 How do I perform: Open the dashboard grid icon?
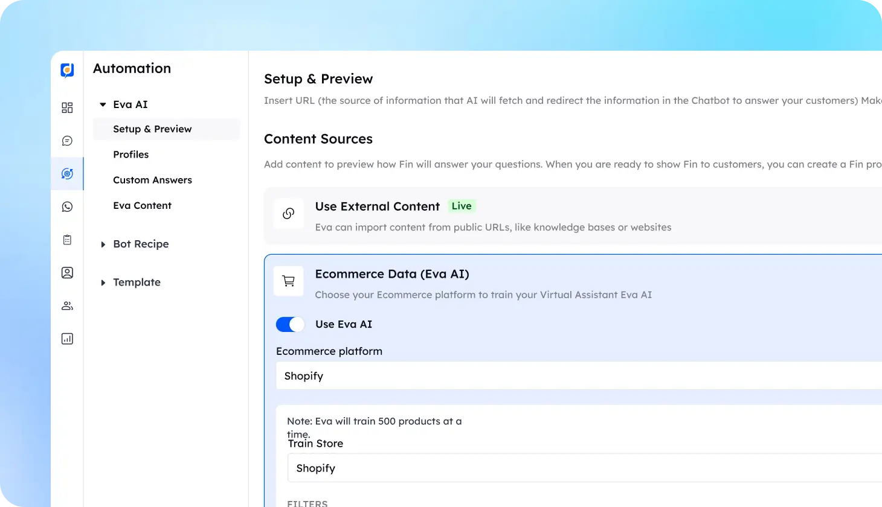[67, 107]
